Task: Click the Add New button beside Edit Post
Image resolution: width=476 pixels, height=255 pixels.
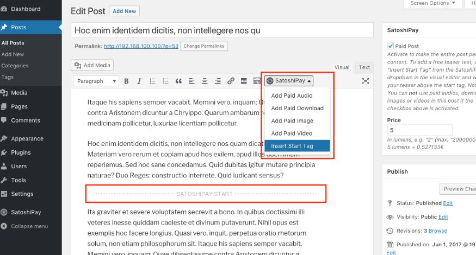Action: coord(124,11)
